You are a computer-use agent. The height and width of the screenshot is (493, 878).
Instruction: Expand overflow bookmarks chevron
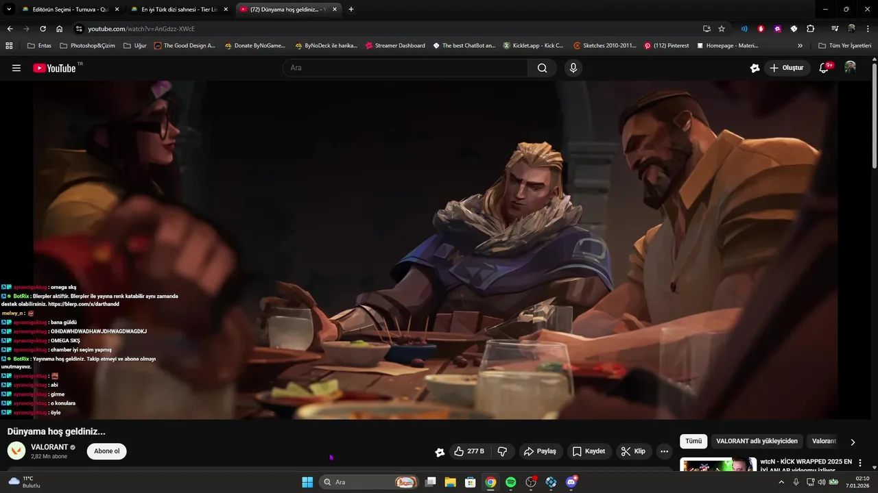[x=800, y=46]
